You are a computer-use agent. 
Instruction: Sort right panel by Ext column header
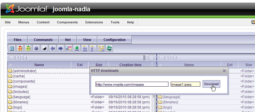point(230,65)
